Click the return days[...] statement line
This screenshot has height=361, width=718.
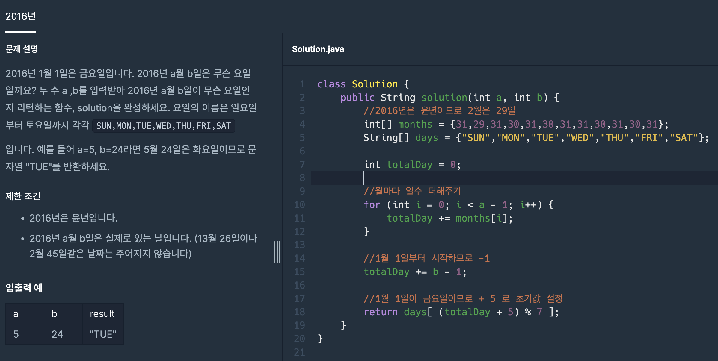tap(461, 312)
